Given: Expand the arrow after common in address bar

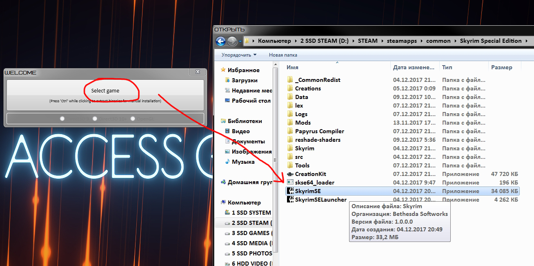Looking at the screenshot, I should coord(455,41).
